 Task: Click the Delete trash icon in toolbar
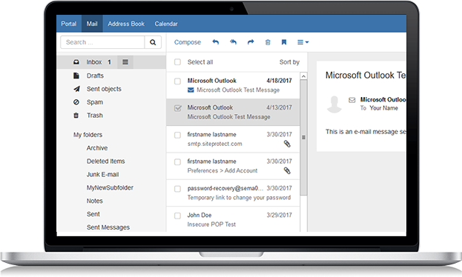[268, 42]
